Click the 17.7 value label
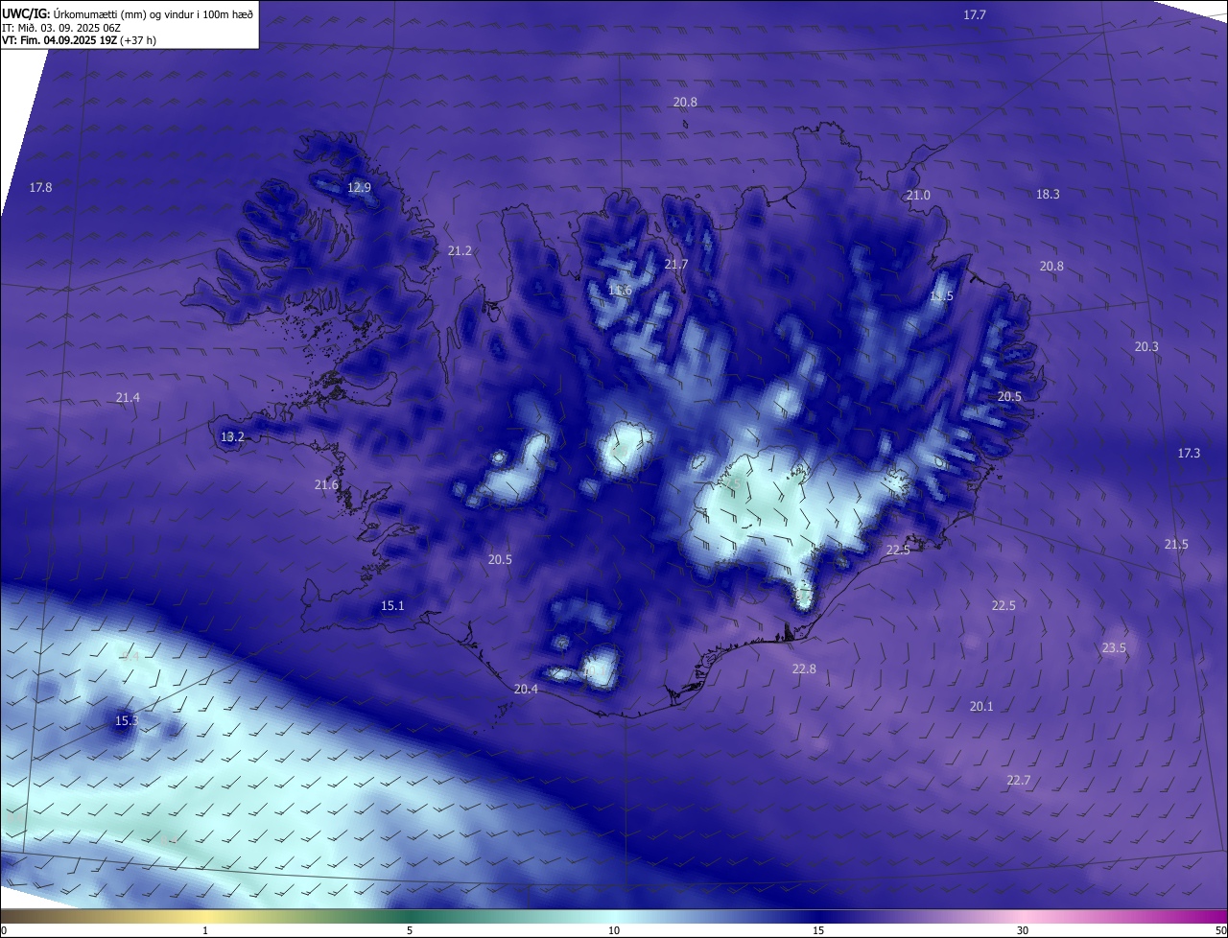 pyautogui.click(x=975, y=14)
